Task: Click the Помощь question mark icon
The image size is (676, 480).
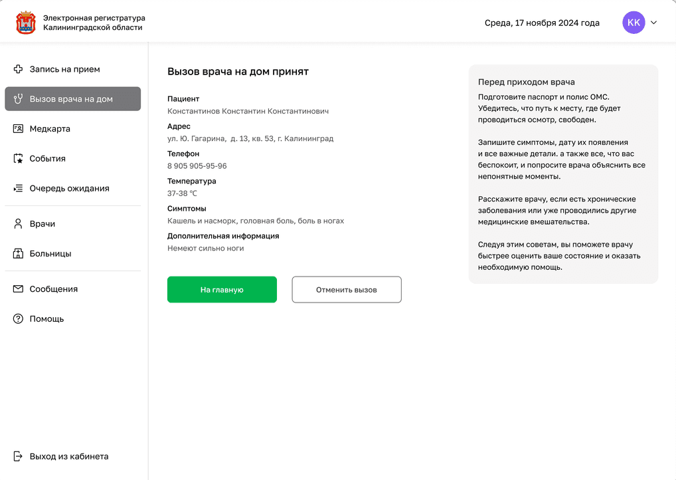Action: [x=19, y=319]
